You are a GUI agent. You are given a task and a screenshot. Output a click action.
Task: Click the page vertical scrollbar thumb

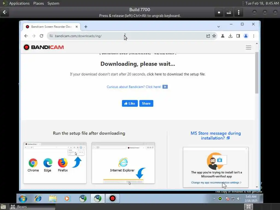pyautogui.click(x=257, y=73)
